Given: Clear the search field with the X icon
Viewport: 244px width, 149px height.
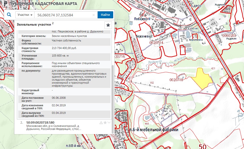Looking at the screenshot, I should 94,15.
